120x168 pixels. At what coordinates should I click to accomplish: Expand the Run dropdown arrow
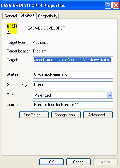click(110, 95)
